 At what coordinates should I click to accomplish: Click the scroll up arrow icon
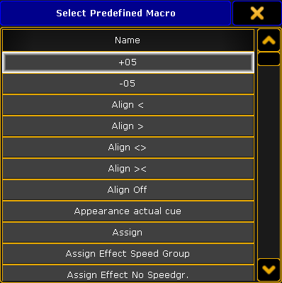(x=269, y=40)
